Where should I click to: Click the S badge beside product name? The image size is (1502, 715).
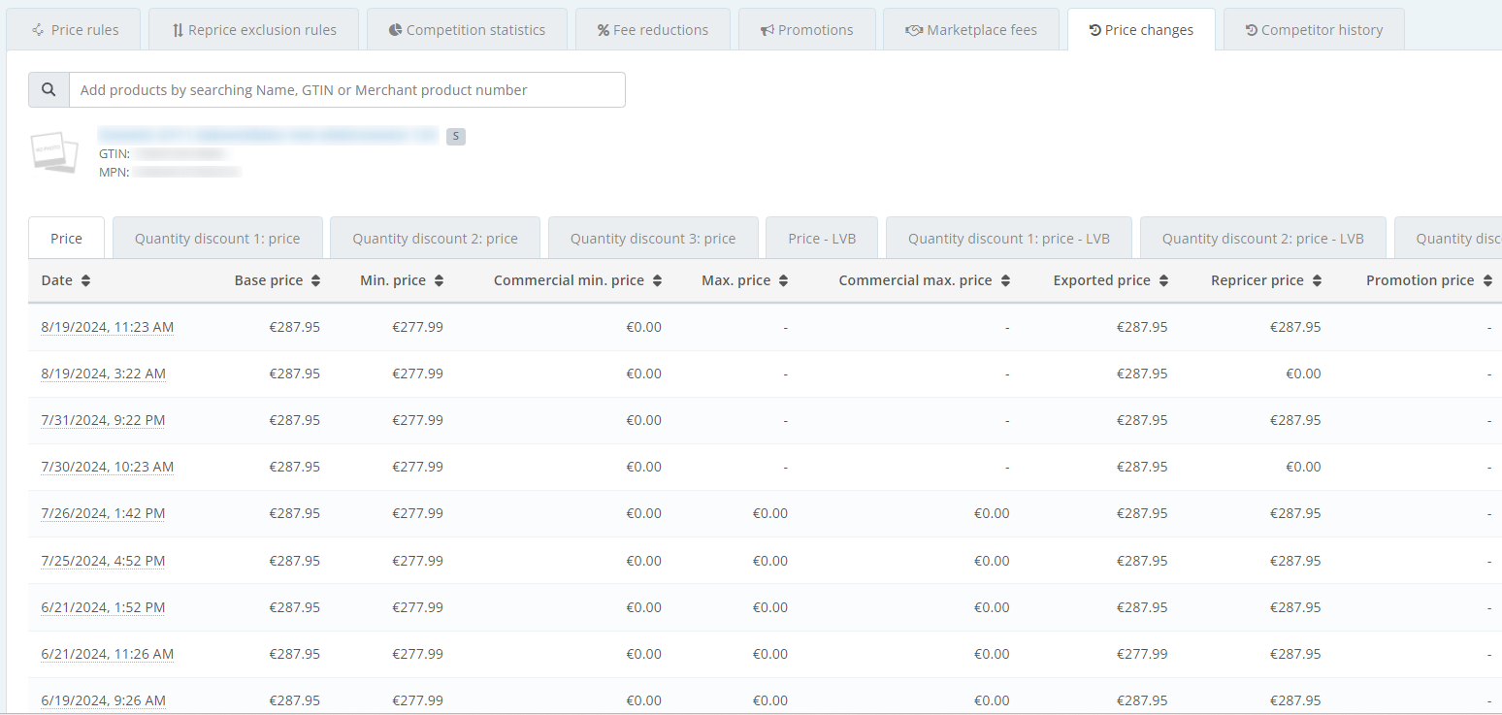[x=456, y=137]
